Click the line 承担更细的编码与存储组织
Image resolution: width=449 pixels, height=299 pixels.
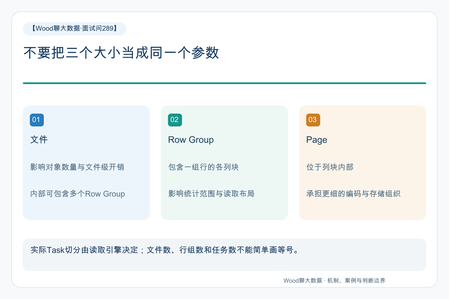tap(353, 194)
